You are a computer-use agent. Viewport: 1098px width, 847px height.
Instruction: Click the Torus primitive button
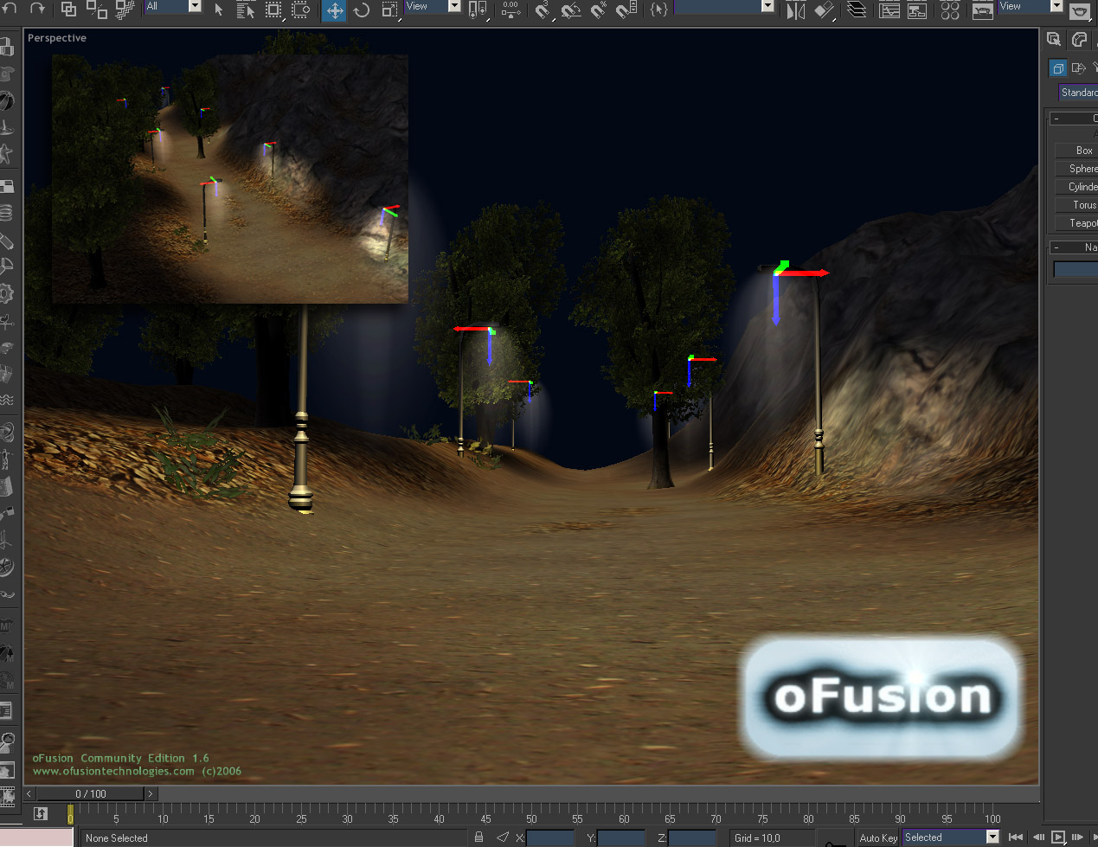pos(1076,205)
